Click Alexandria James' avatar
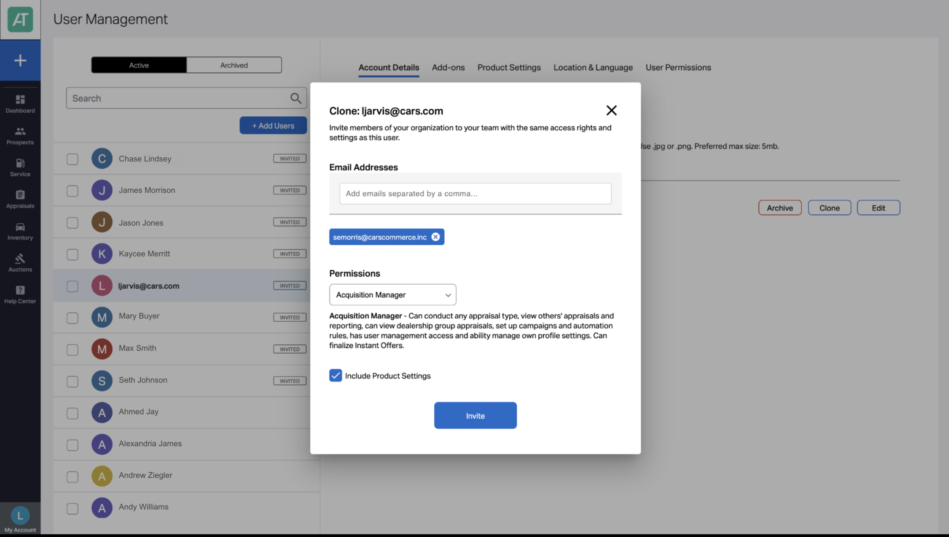This screenshot has width=949, height=537. [x=102, y=445]
